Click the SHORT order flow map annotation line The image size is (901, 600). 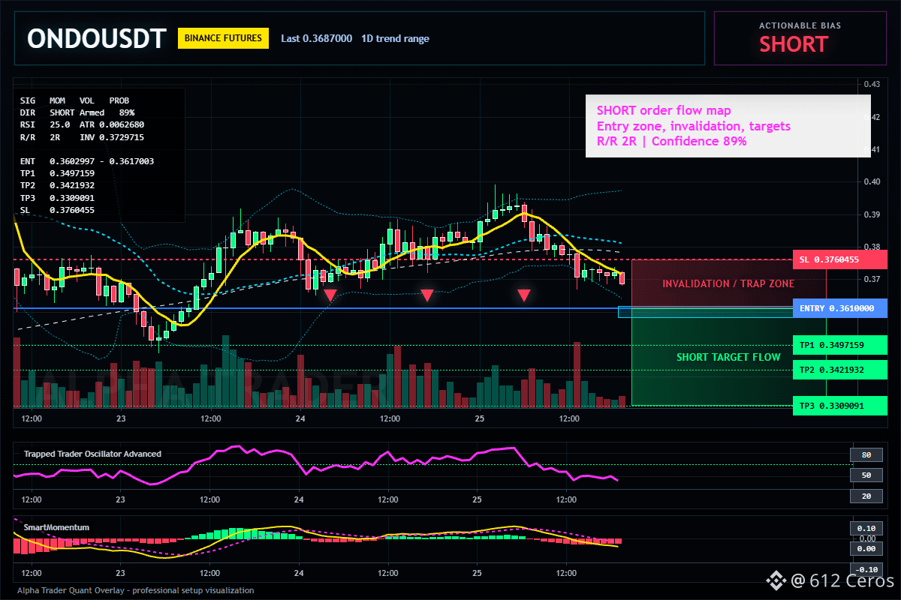pos(664,111)
